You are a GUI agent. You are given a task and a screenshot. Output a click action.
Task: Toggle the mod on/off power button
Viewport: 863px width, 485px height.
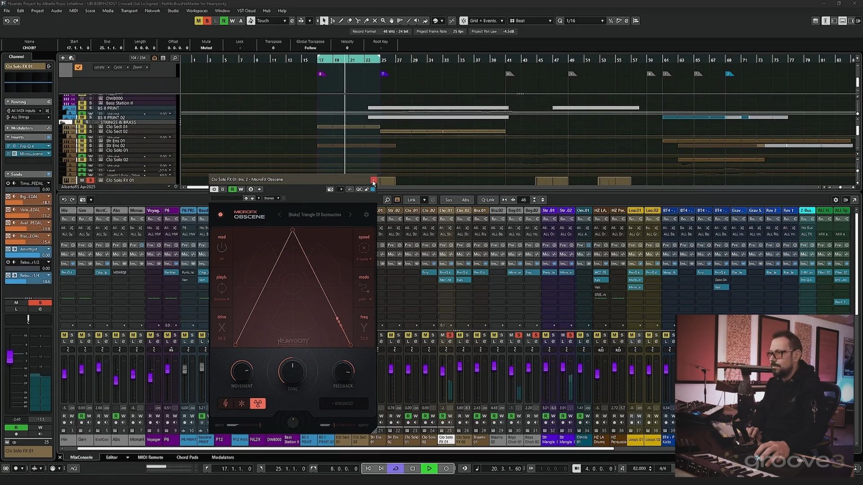coord(222,247)
